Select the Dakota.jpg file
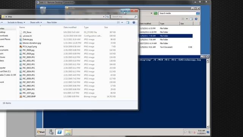This screenshot has width=243, height=137. click(x=28, y=40)
